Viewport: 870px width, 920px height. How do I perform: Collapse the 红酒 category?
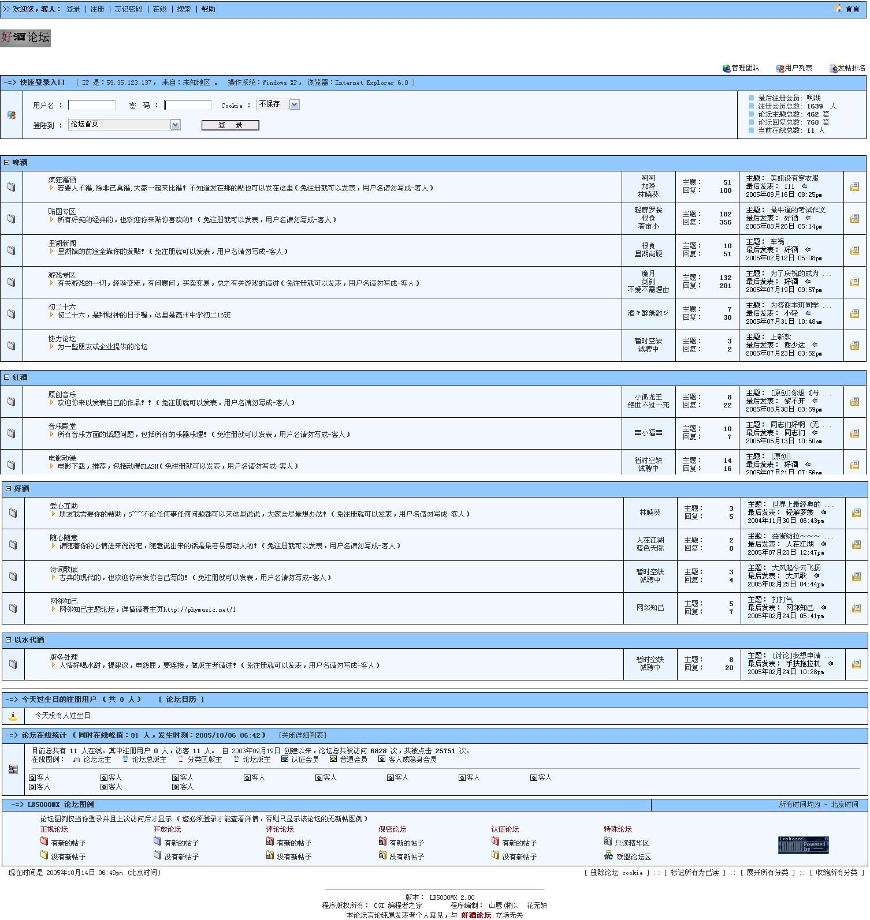point(7,377)
